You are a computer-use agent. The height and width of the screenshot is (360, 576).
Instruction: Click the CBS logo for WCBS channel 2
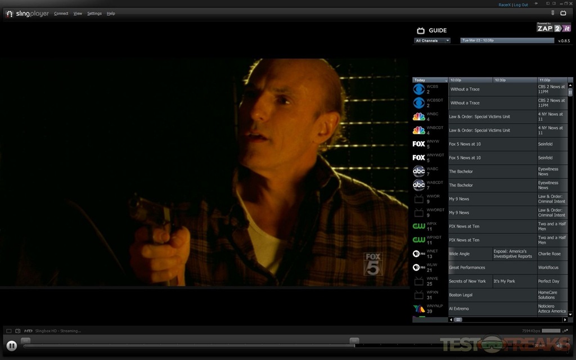(419, 89)
